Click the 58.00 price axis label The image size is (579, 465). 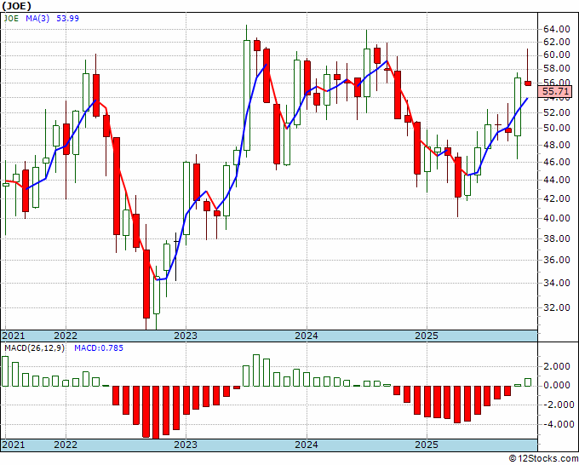pos(557,69)
